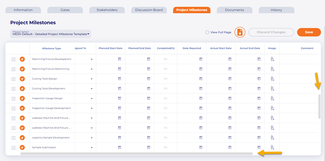This screenshot has width=325, height=161.
Task: Enable the View Full Page checkbox
Action: [x=207, y=32]
